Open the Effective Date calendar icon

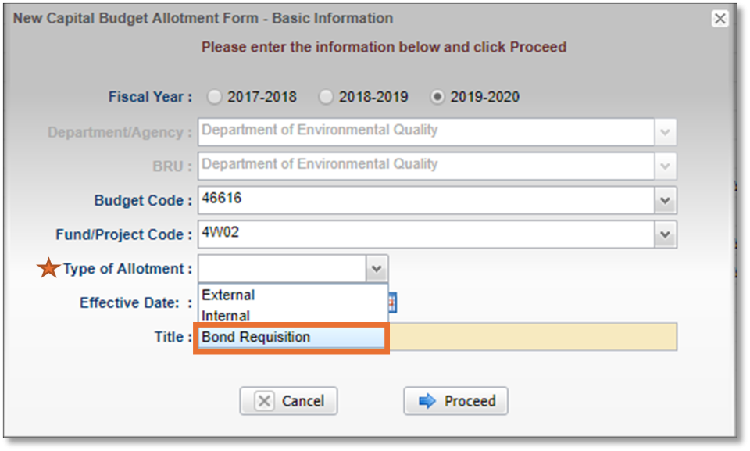coord(393,302)
